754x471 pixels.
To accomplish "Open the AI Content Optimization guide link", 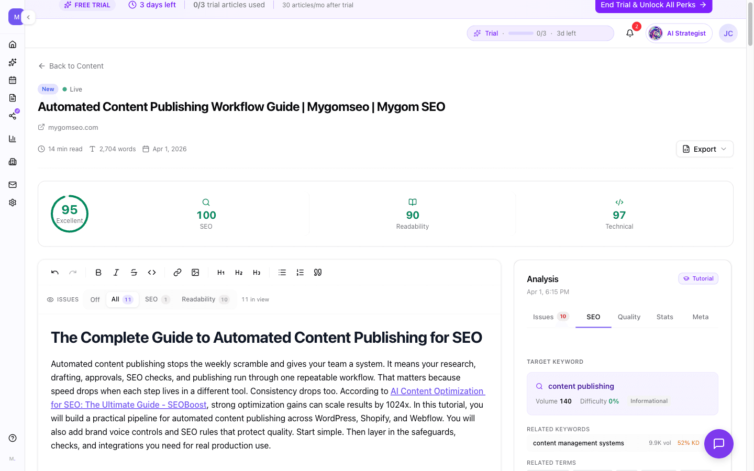I will [x=437, y=391].
